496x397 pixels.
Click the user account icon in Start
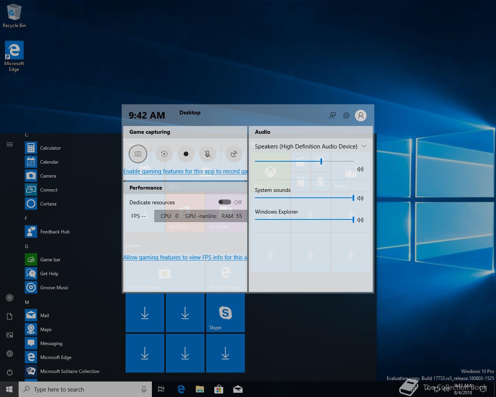(x=10, y=298)
